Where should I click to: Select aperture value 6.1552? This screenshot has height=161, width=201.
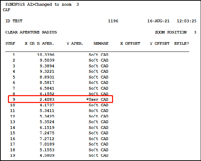47,94
